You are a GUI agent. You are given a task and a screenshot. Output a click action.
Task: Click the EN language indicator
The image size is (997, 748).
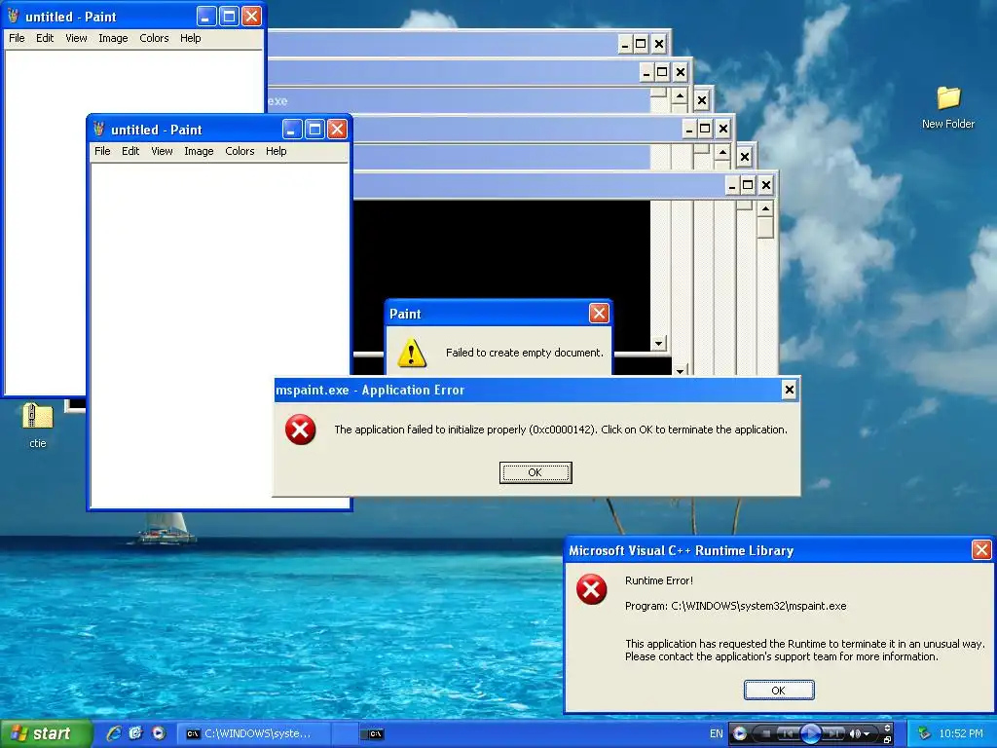click(x=716, y=733)
